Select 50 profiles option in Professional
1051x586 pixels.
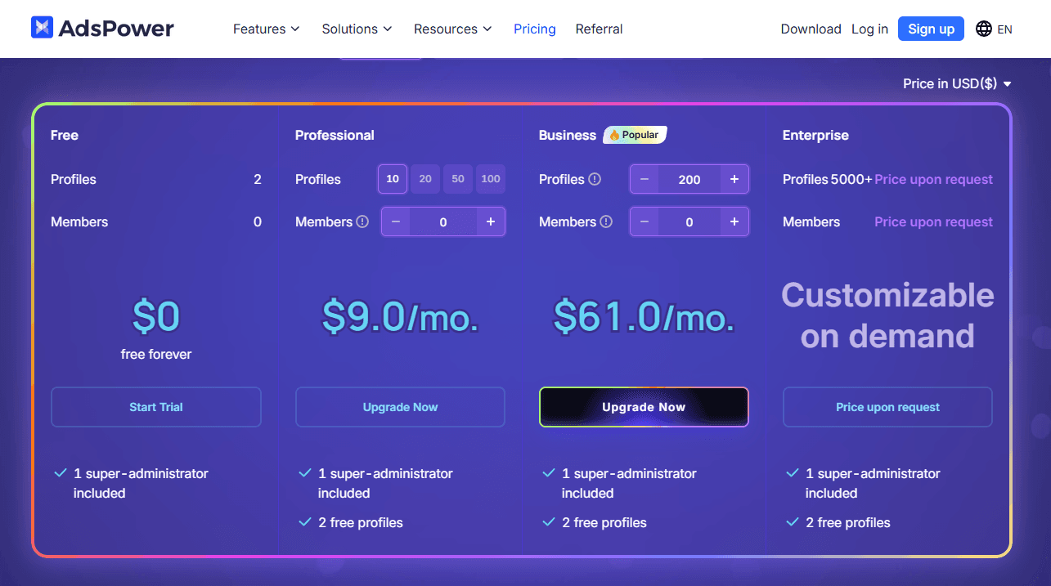coord(458,179)
